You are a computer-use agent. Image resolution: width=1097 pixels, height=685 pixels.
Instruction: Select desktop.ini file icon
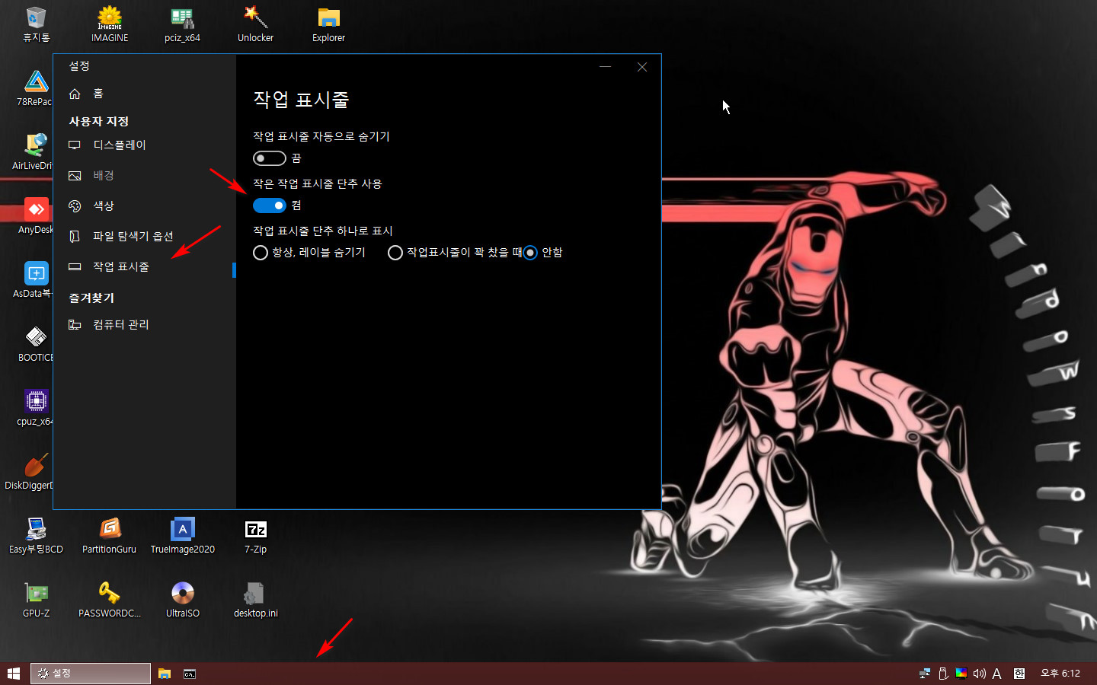[256, 600]
